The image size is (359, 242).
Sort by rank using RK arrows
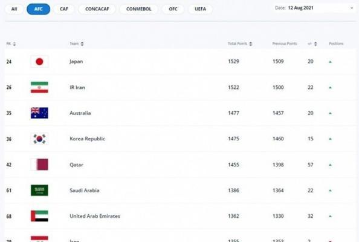point(14,44)
